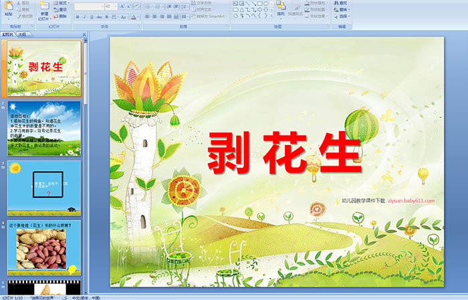The width and height of the screenshot is (468, 300).
Task: Switch to the Outline (大纲) tab
Action: pos(22,34)
